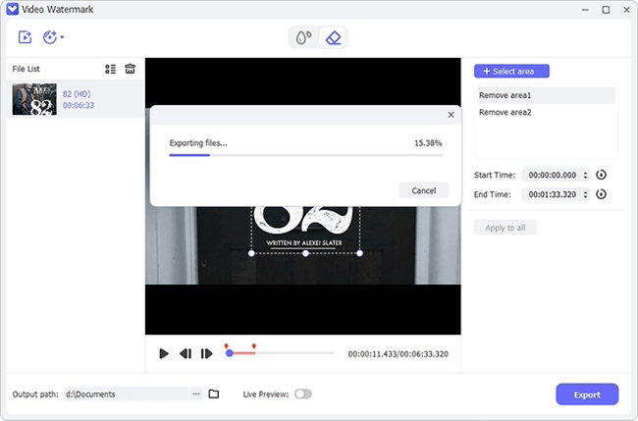Toggle the Live Preview switch
Screen dimensions: 638x421
[x=303, y=394]
